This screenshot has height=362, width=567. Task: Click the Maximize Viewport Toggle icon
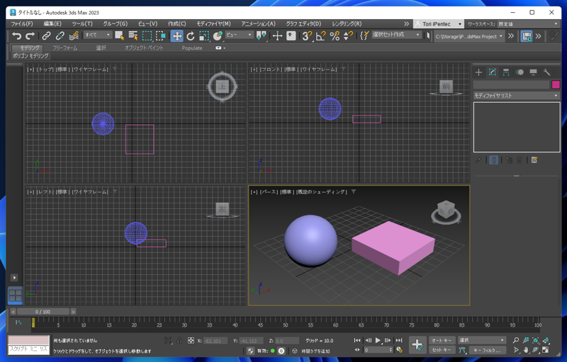click(545, 350)
